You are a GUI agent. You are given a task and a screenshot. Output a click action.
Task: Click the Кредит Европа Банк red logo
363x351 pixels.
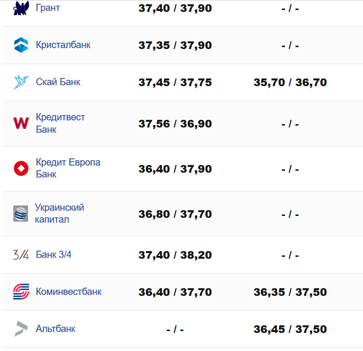pyautogui.click(x=21, y=168)
